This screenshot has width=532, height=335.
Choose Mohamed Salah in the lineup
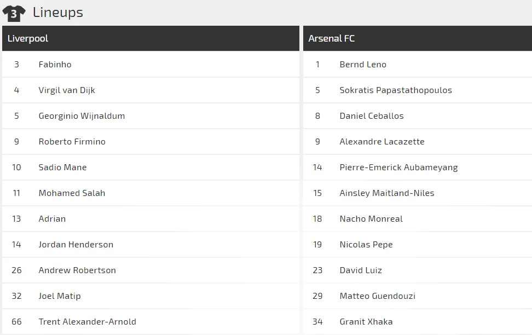tap(72, 193)
